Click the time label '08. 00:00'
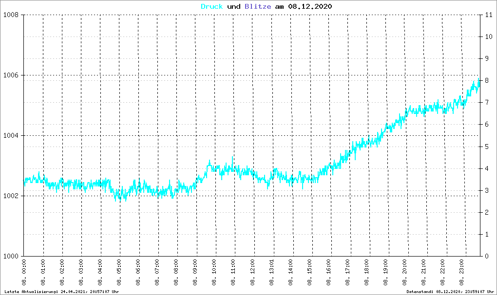 (24, 272)
